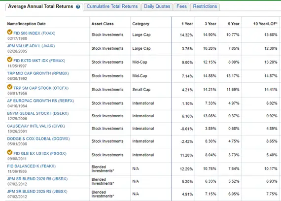Image resolution: width=281 pixels, height=201 pixels.
Task: Select the 14.32% 1 Year value for FXAIX
Action: (x=186, y=35)
